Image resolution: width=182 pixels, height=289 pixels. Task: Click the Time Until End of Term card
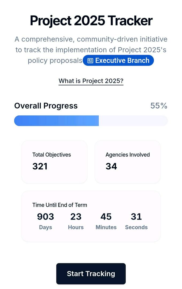click(x=91, y=216)
